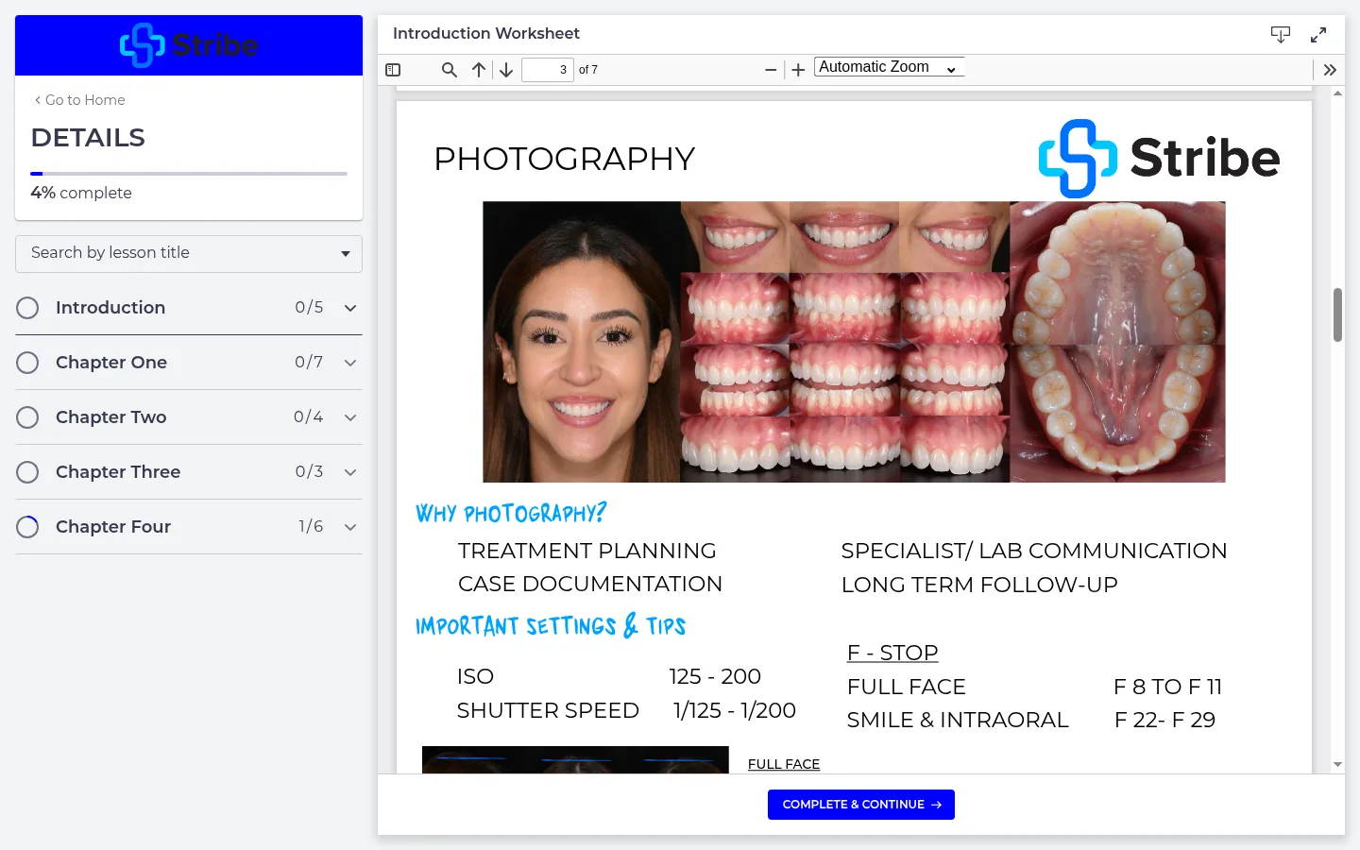Click the woman's portrait photo
Viewport: 1360px width, 850px height.
tap(582, 342)
